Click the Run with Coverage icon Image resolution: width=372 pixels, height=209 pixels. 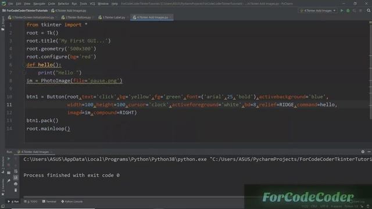[354, 10]
